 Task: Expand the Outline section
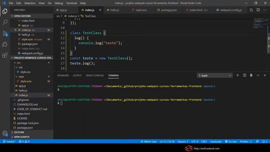(32, 132)
